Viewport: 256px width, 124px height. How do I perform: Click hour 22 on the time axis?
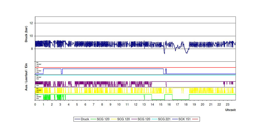tap(219, 104)
